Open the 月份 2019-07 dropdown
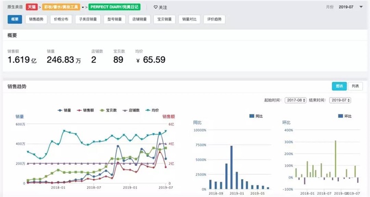Image resolution: width=370 pixels, height=197 pixels. point(350,7)
